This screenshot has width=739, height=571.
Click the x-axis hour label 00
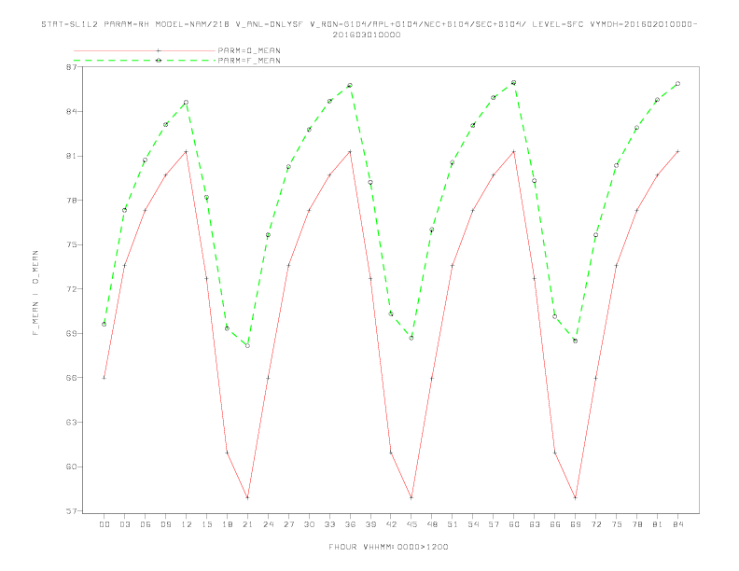[105, 524]
